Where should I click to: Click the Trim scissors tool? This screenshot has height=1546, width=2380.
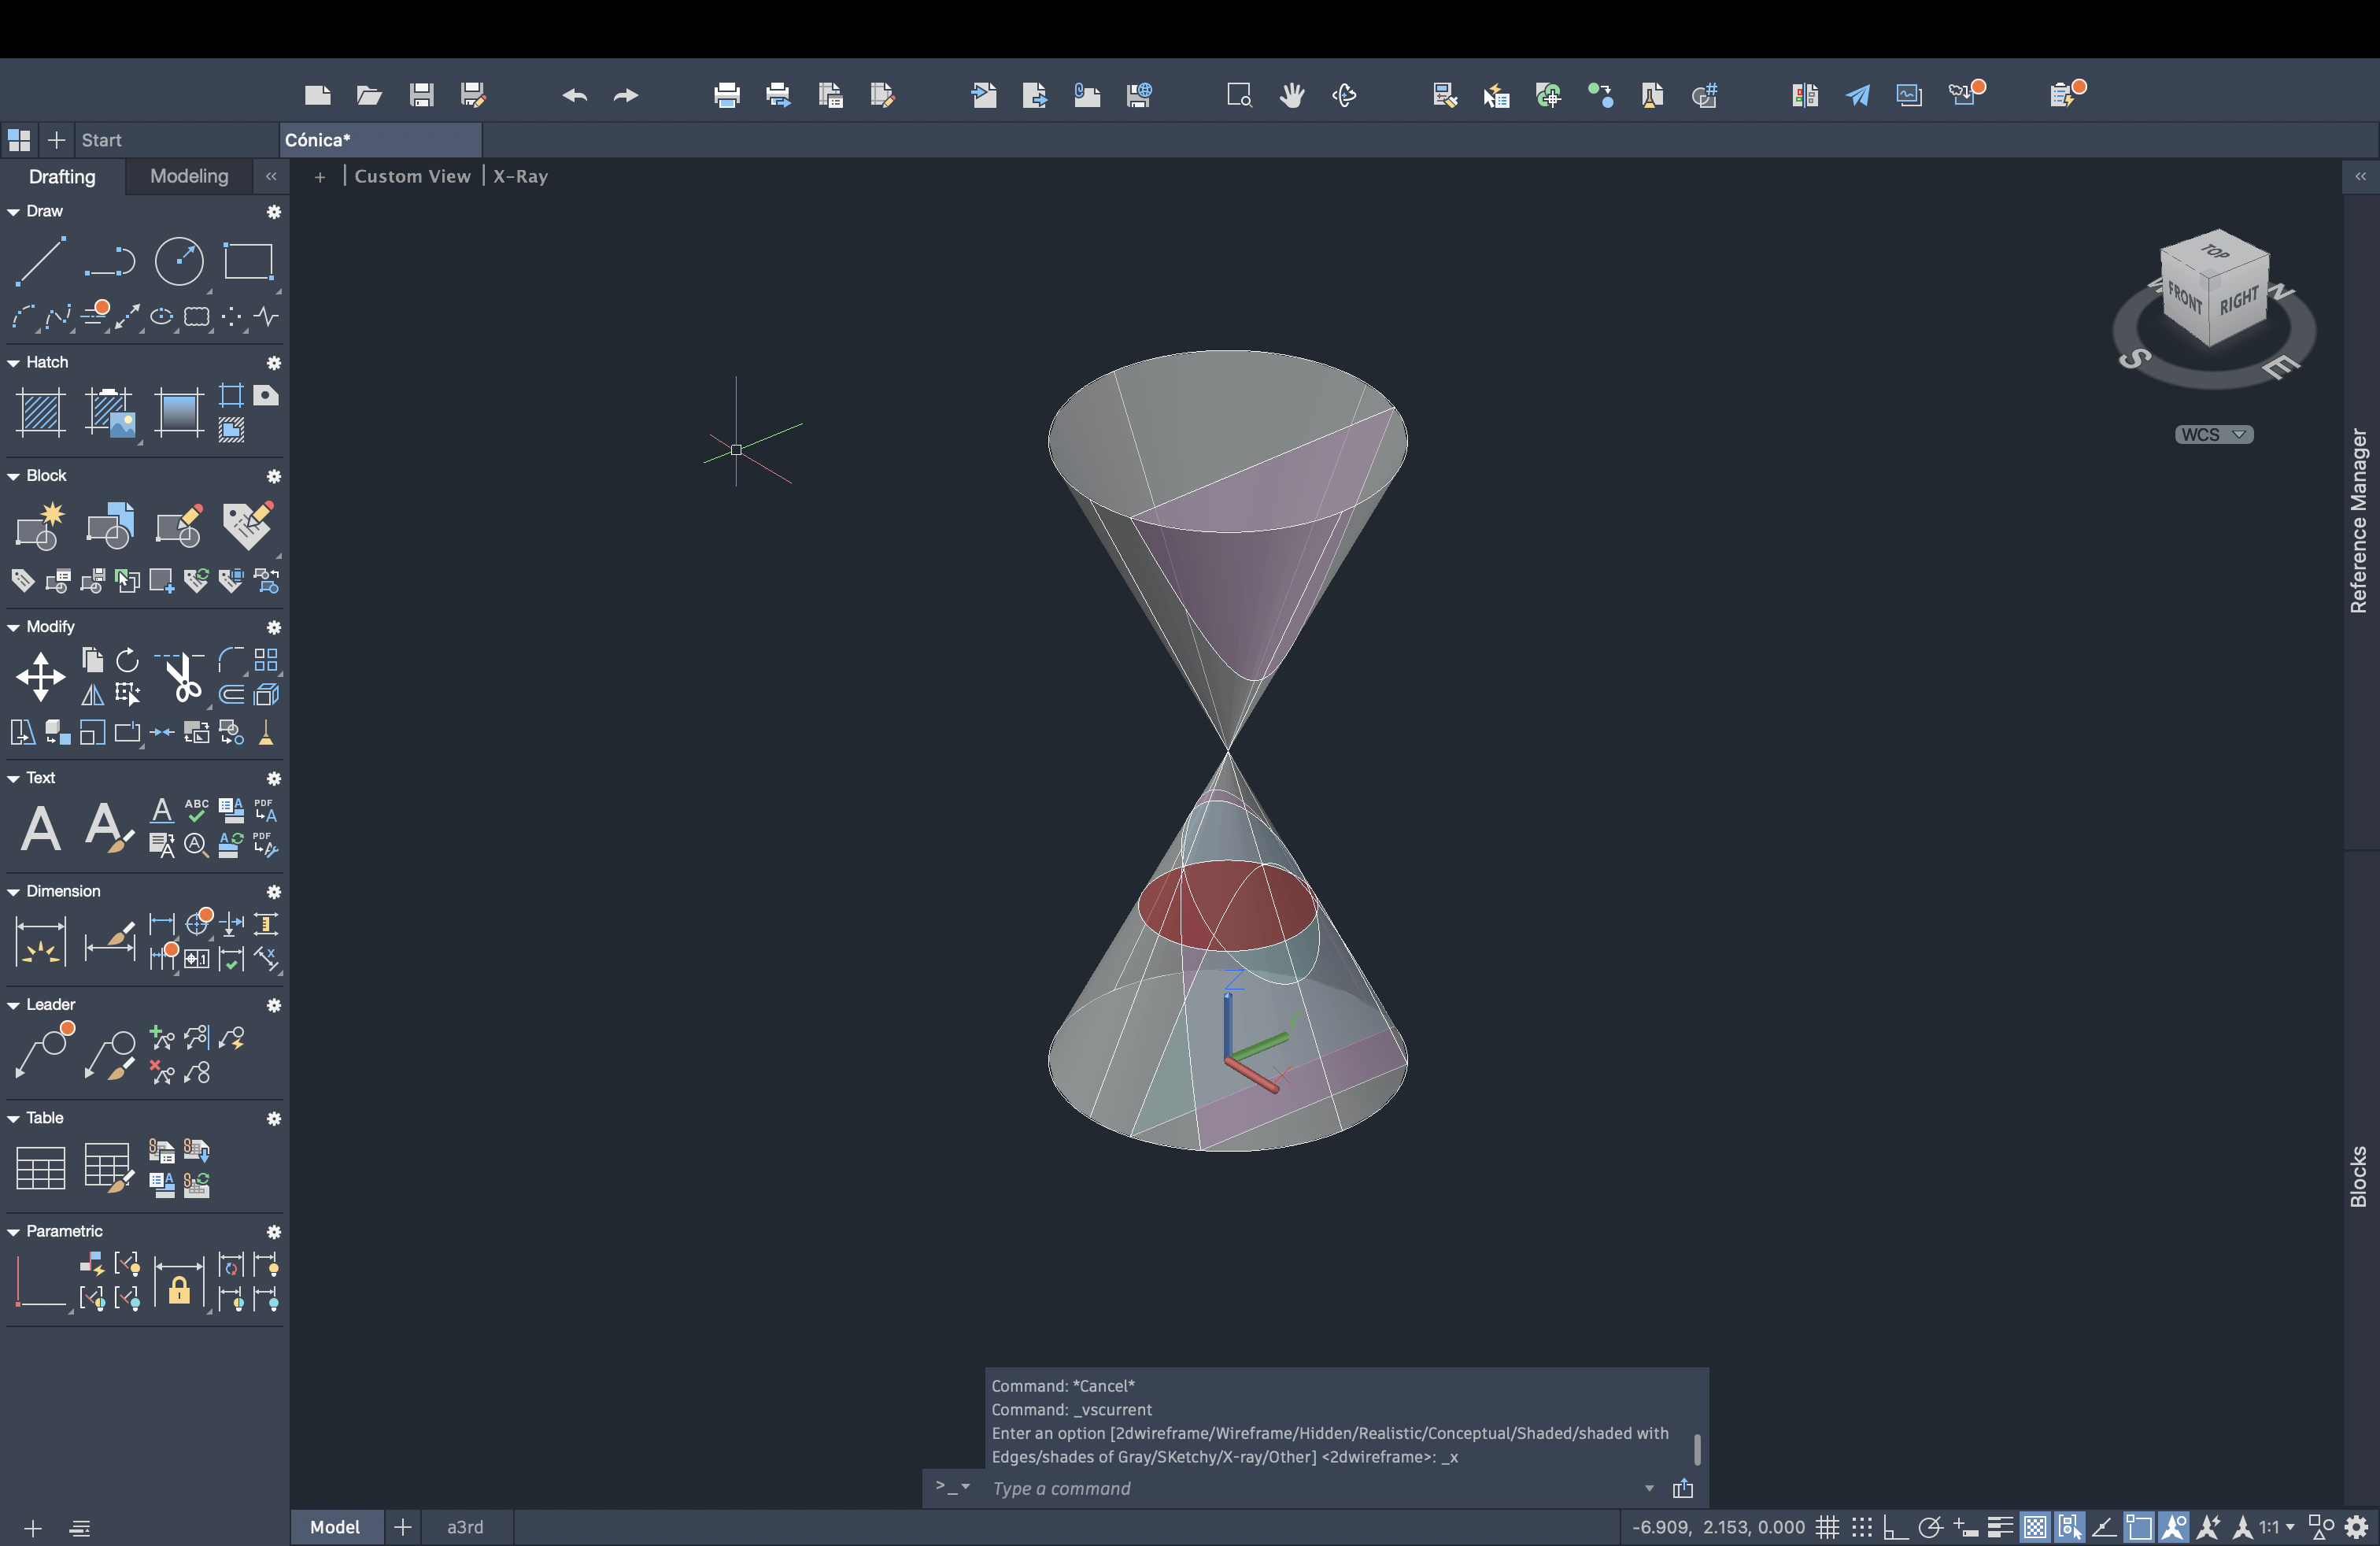tap(182, 677)
